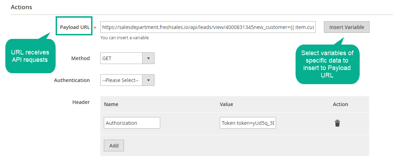Click the Name column heading
This screenshot has height=163, width=393.
(x=112, y=104)
